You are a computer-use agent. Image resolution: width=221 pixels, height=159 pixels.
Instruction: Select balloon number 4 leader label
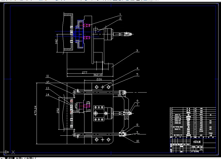[x=137, y=68]
